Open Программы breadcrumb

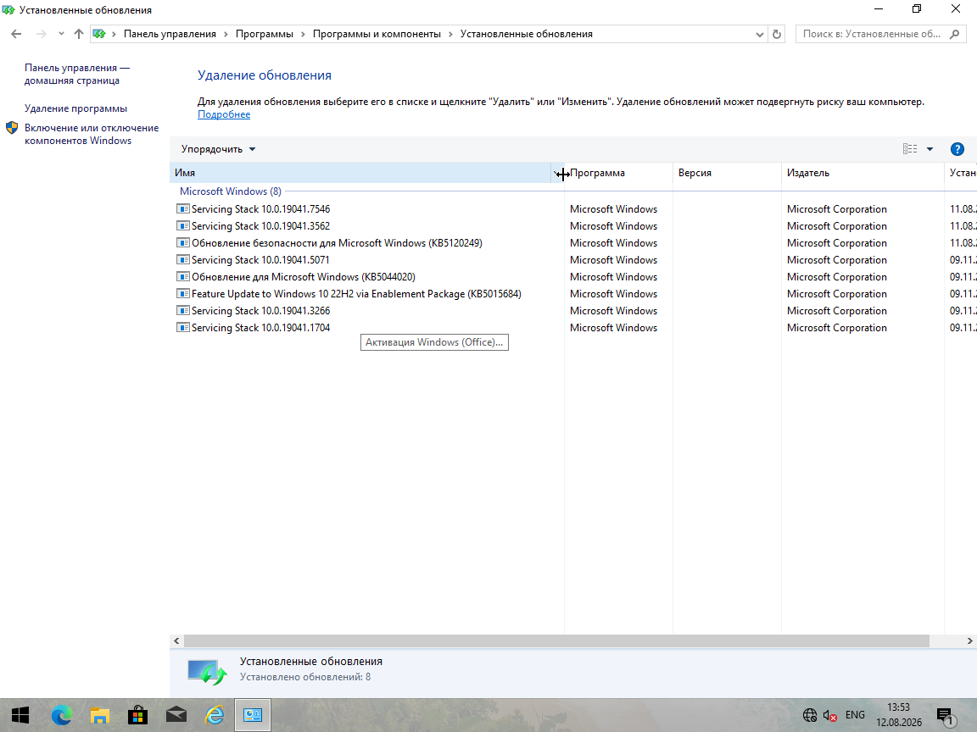click(x=265, y=34)
